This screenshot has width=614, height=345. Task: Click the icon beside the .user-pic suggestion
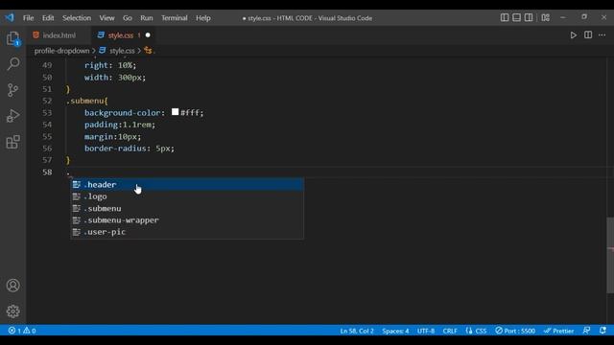77,232
